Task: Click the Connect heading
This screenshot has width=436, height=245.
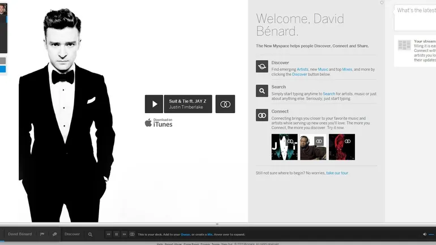Action: [x=280, y=111]
